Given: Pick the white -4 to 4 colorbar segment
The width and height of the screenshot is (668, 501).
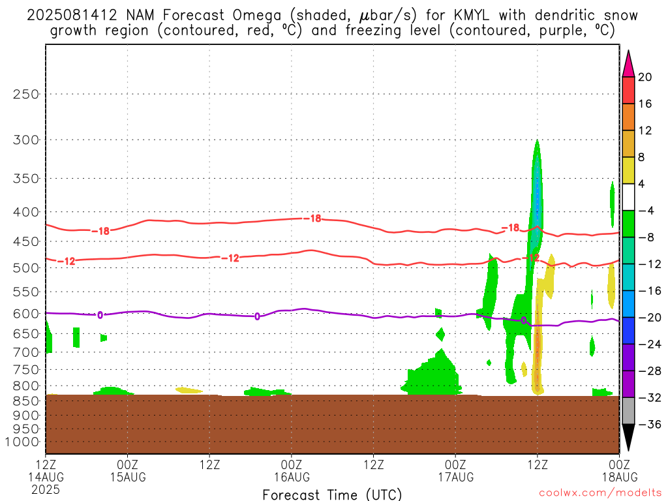Looking at the screenshot, I should pos(628,197).
